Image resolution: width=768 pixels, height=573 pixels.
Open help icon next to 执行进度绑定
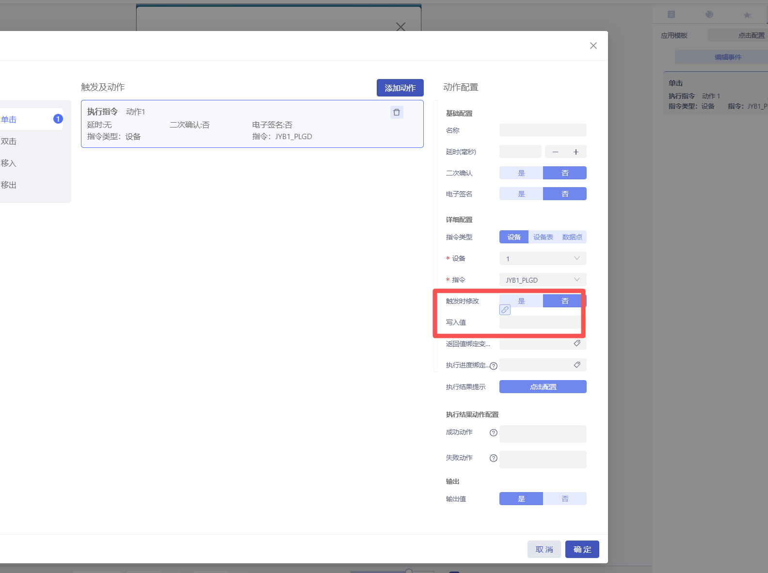494,366
